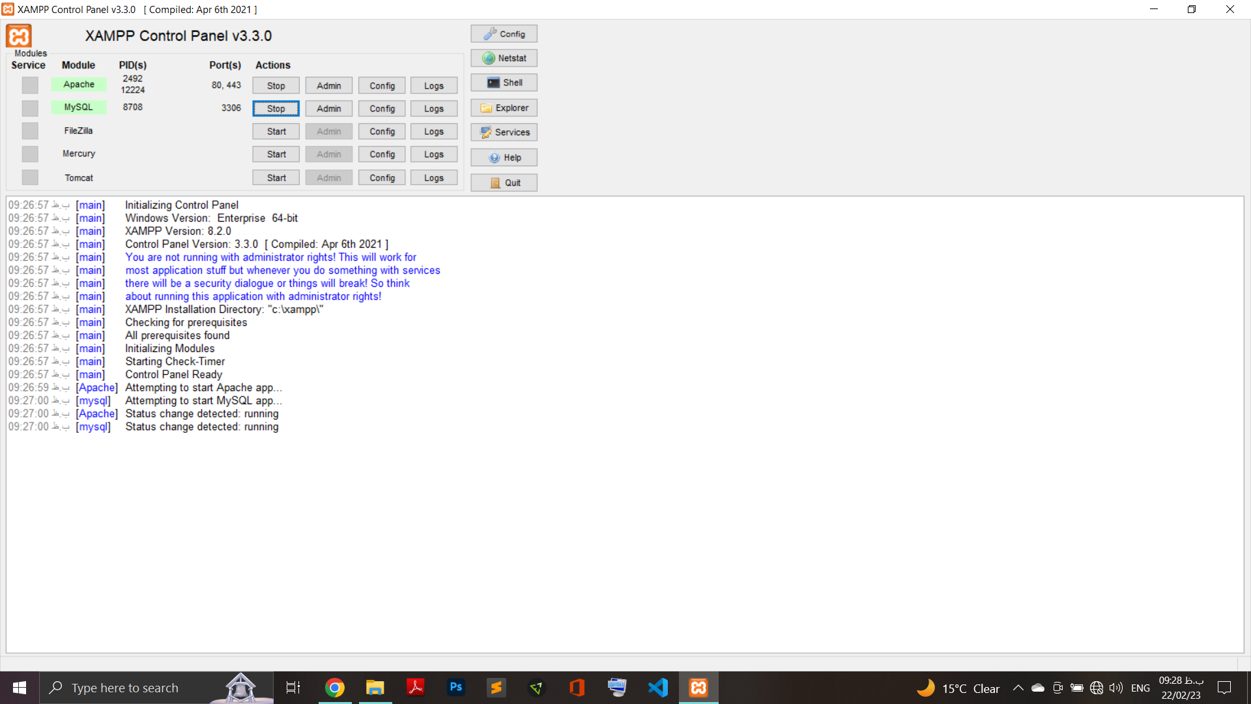Toggle the MySQL service checkbox
1251x704 pixels.
30,108
